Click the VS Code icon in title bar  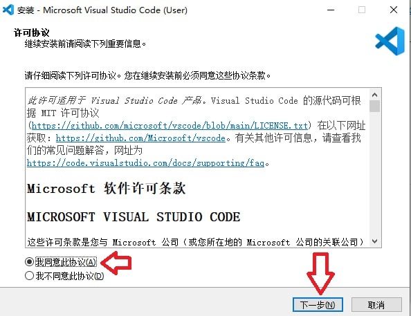coord(8,10)
